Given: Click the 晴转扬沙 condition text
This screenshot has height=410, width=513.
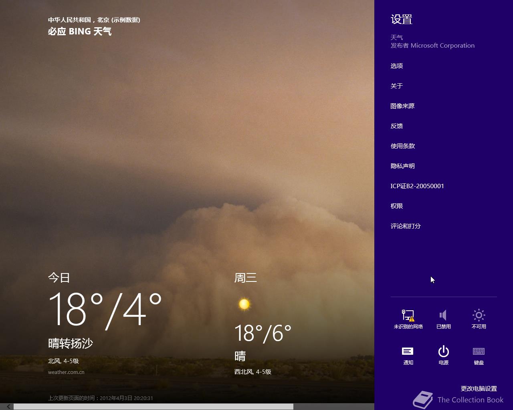Looking at the screenshot, I should (71, 343).
